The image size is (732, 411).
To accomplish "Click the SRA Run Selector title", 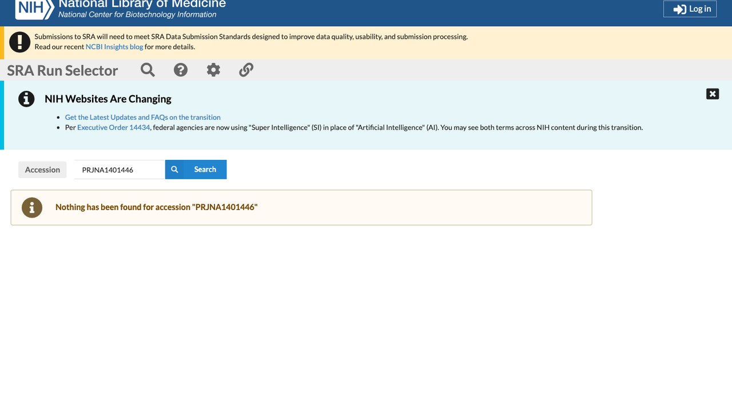I will tap(62, 70).
